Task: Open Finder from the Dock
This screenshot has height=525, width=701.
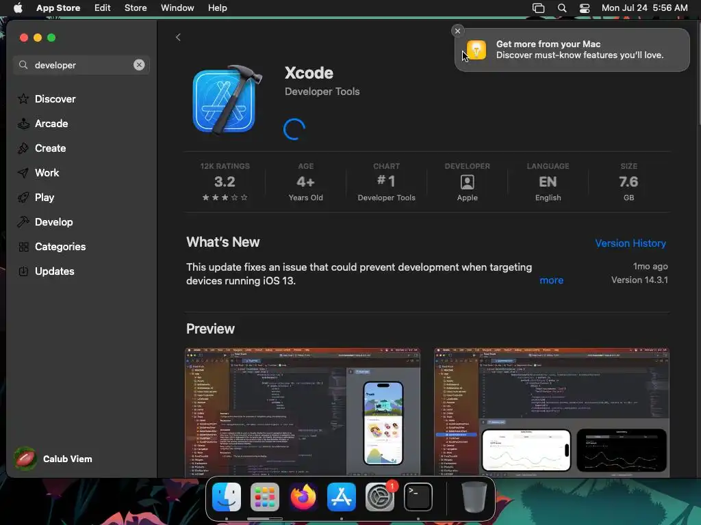Action: pyautogui.click(x=227, y=497)
